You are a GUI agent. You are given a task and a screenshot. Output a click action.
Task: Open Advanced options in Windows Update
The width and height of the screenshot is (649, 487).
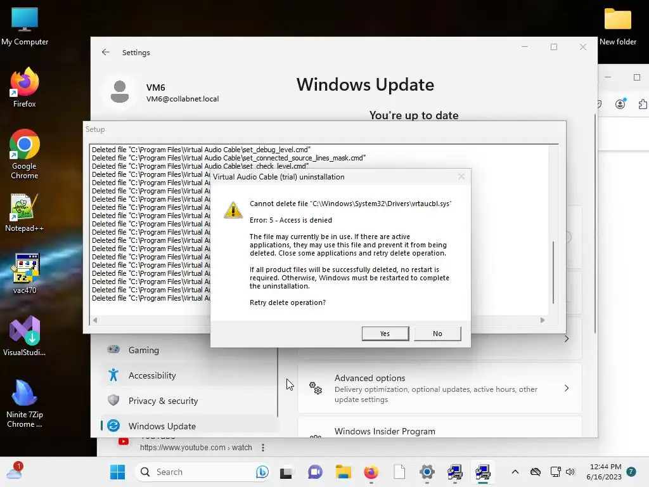click(440, 388)
